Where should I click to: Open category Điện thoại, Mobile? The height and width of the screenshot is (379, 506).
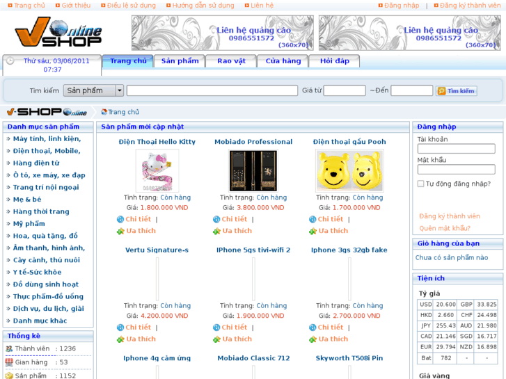click(x=47, y=151)
